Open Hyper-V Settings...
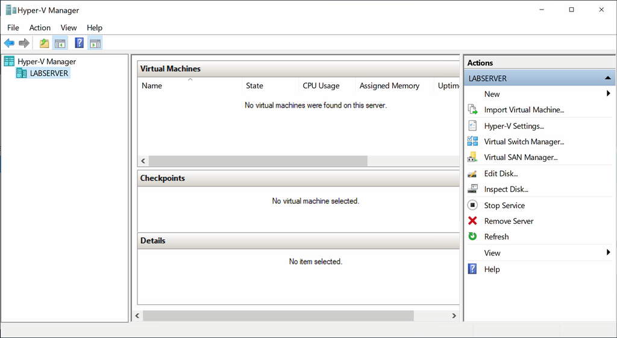The height and width of the screenshot is (338, 617). [514, 126]
